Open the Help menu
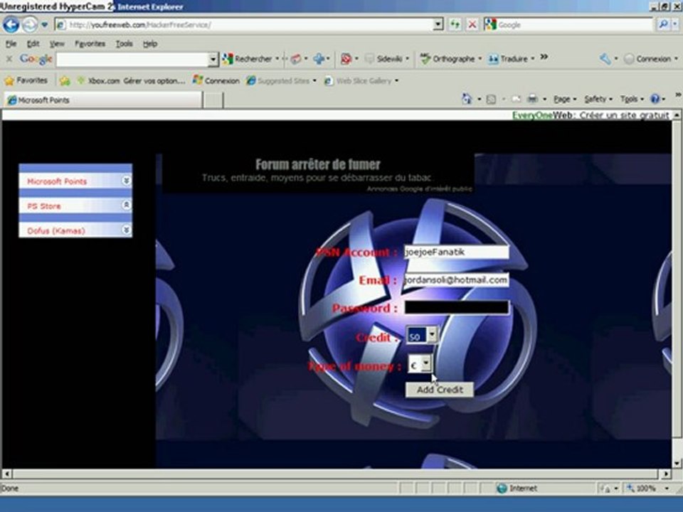Image resolution: width=683 pixels, height=512 pixels. (x=150, y=44)
